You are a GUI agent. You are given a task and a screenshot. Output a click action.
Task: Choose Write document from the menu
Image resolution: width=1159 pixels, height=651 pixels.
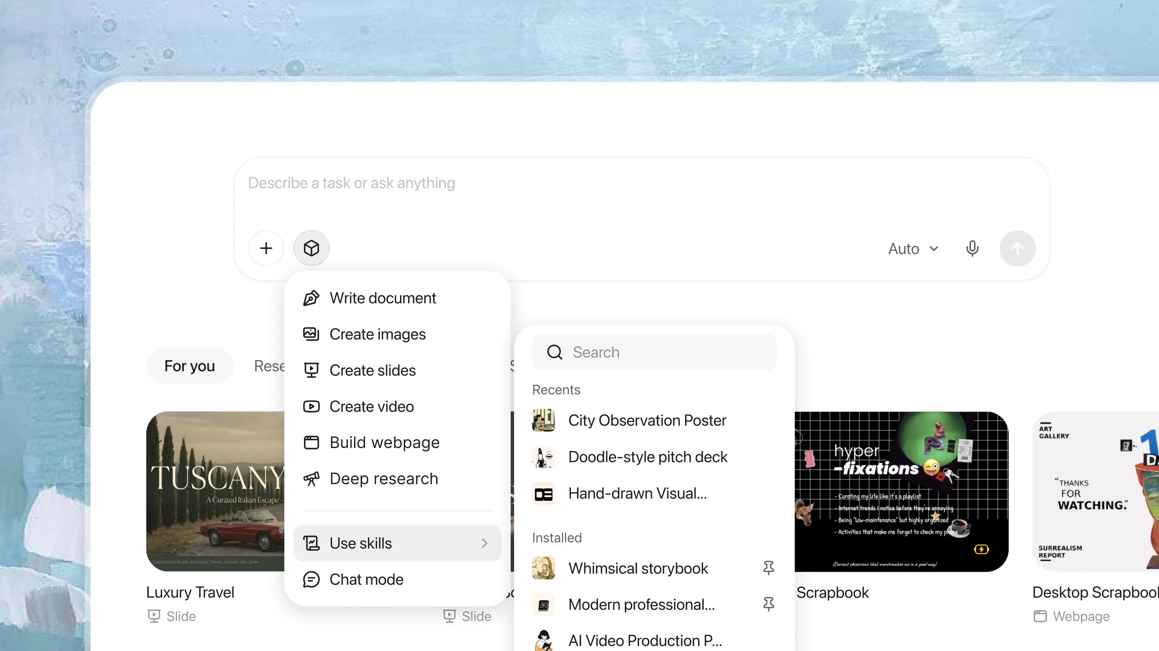click(397, 298)
